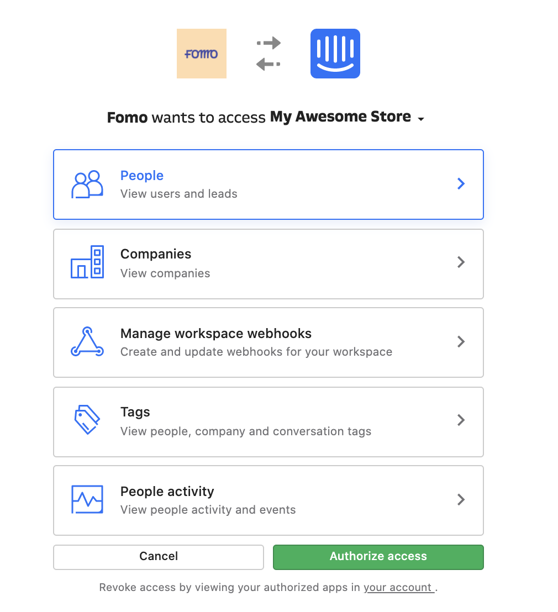
Task: Select the Companies permission row
Action: click(269, 263)
